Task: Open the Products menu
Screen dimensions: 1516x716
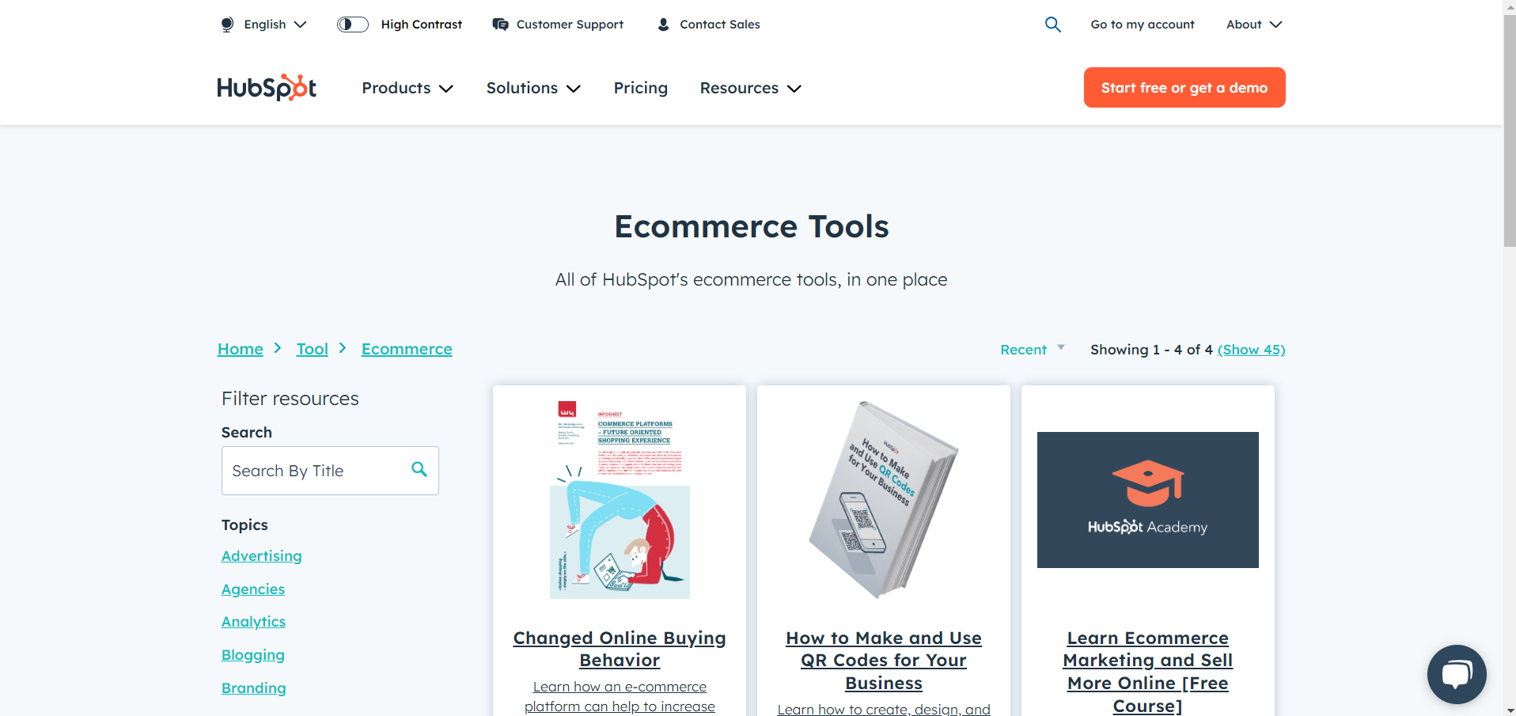Action: pyautogui.click(x=407, y=88)
